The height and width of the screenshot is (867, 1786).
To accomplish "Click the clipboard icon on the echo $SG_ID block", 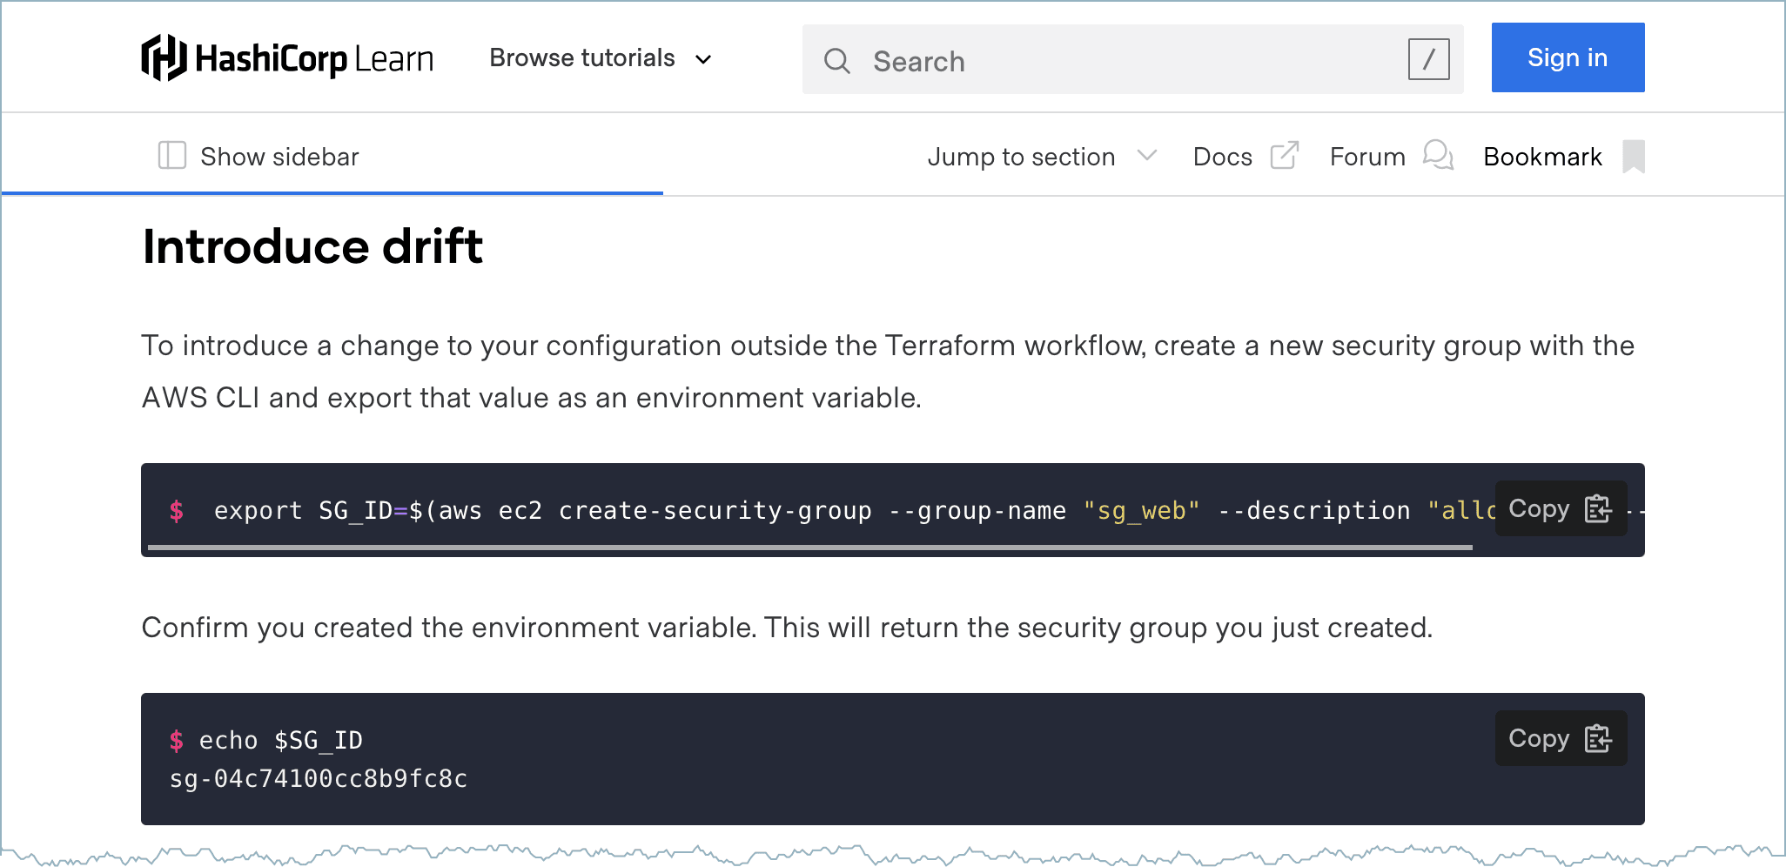I will (x=1597, y=738).
